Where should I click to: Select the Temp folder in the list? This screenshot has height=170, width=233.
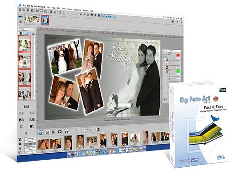[x=30, y=150]
